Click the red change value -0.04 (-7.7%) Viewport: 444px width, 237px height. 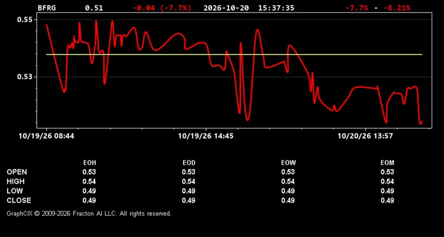click(x=162, y=8)
